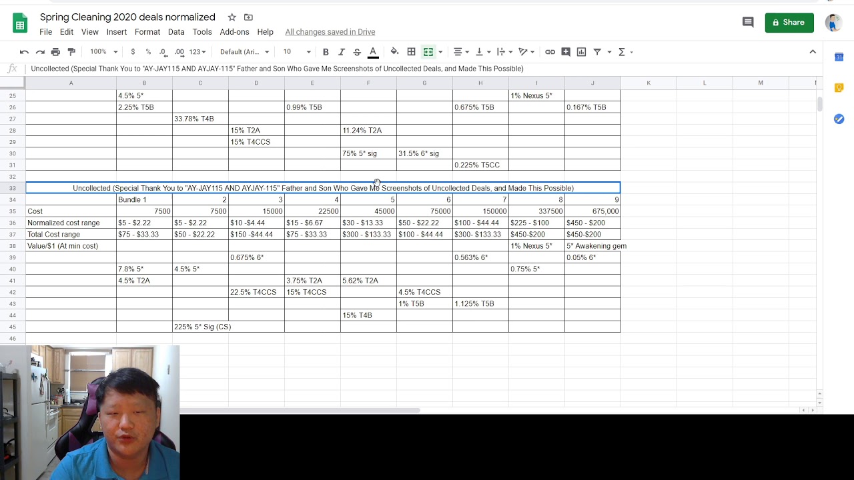The image size is (854, 480).
Task: Select cell 33.78% T4B
Action: point(200,119)
